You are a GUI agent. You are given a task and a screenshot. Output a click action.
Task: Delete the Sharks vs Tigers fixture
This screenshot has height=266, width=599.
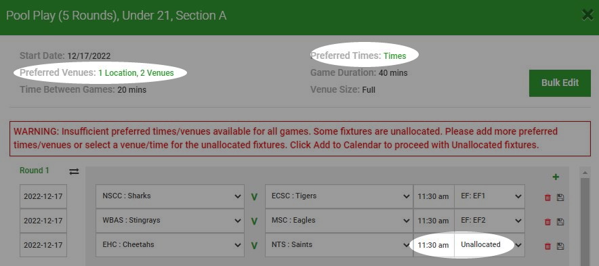pos(548,198)
